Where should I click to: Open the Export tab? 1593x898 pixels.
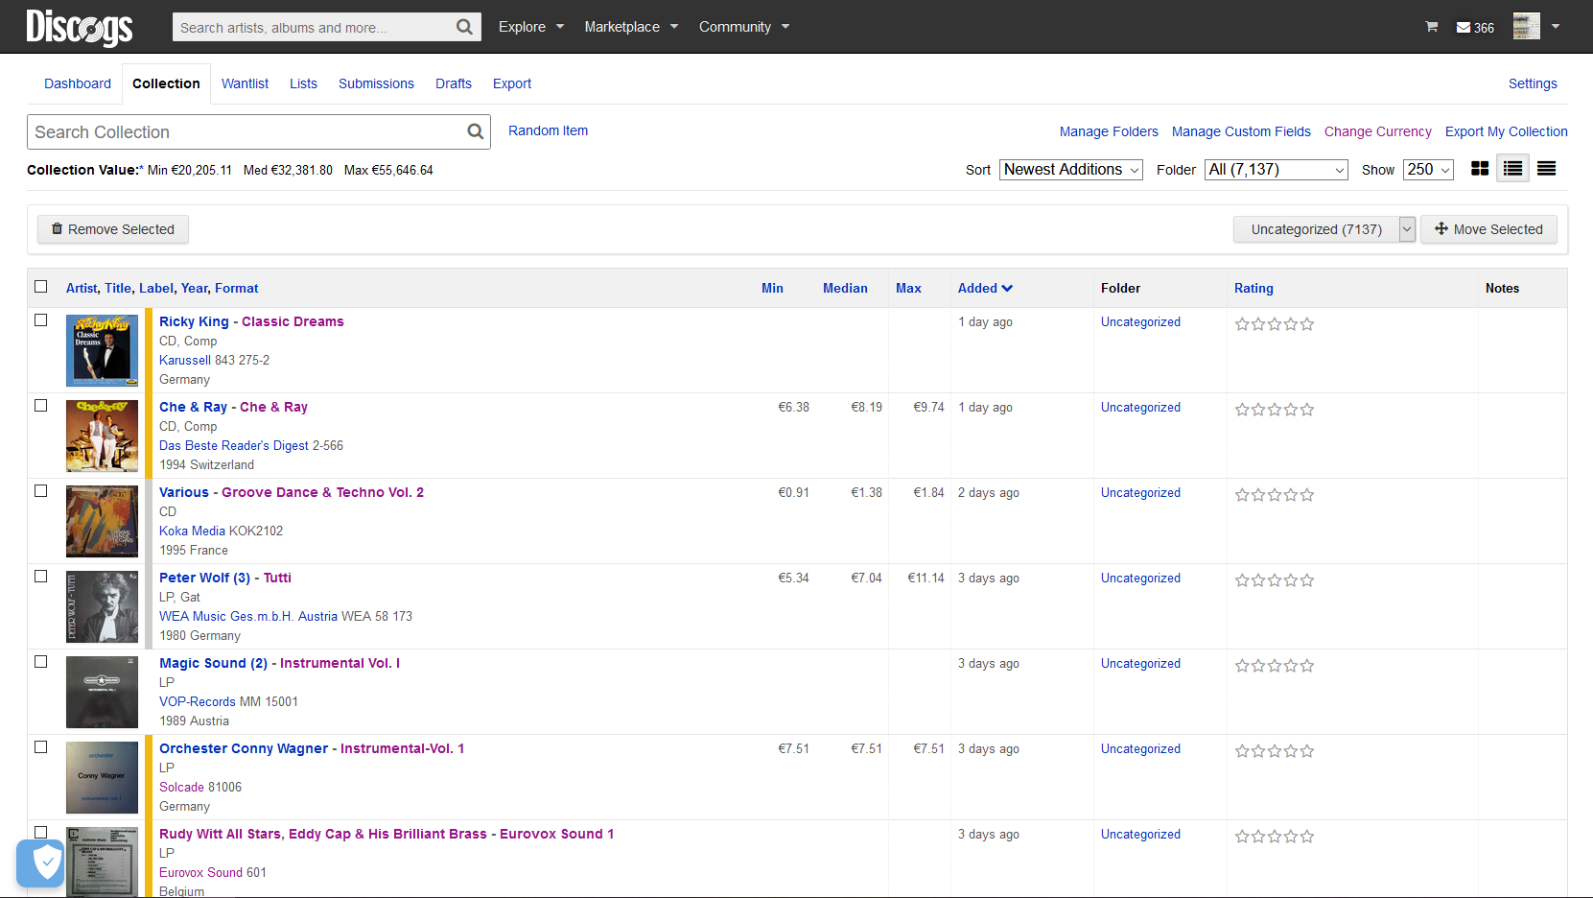tap(512, 83)
